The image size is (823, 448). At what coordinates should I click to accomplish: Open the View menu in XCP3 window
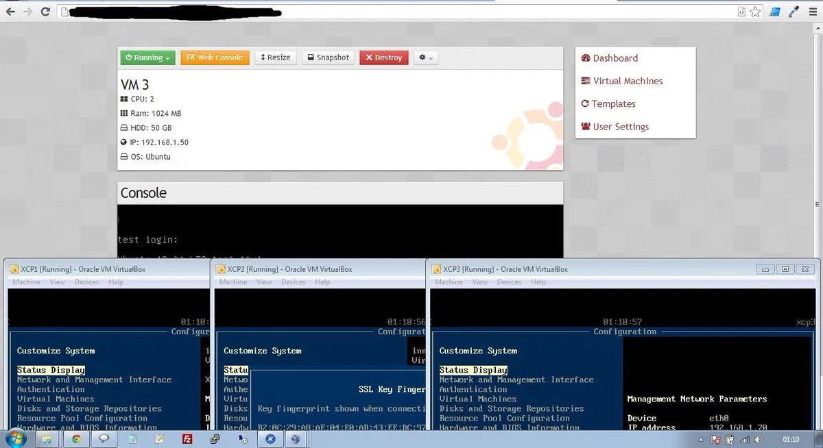coord(480,282)
